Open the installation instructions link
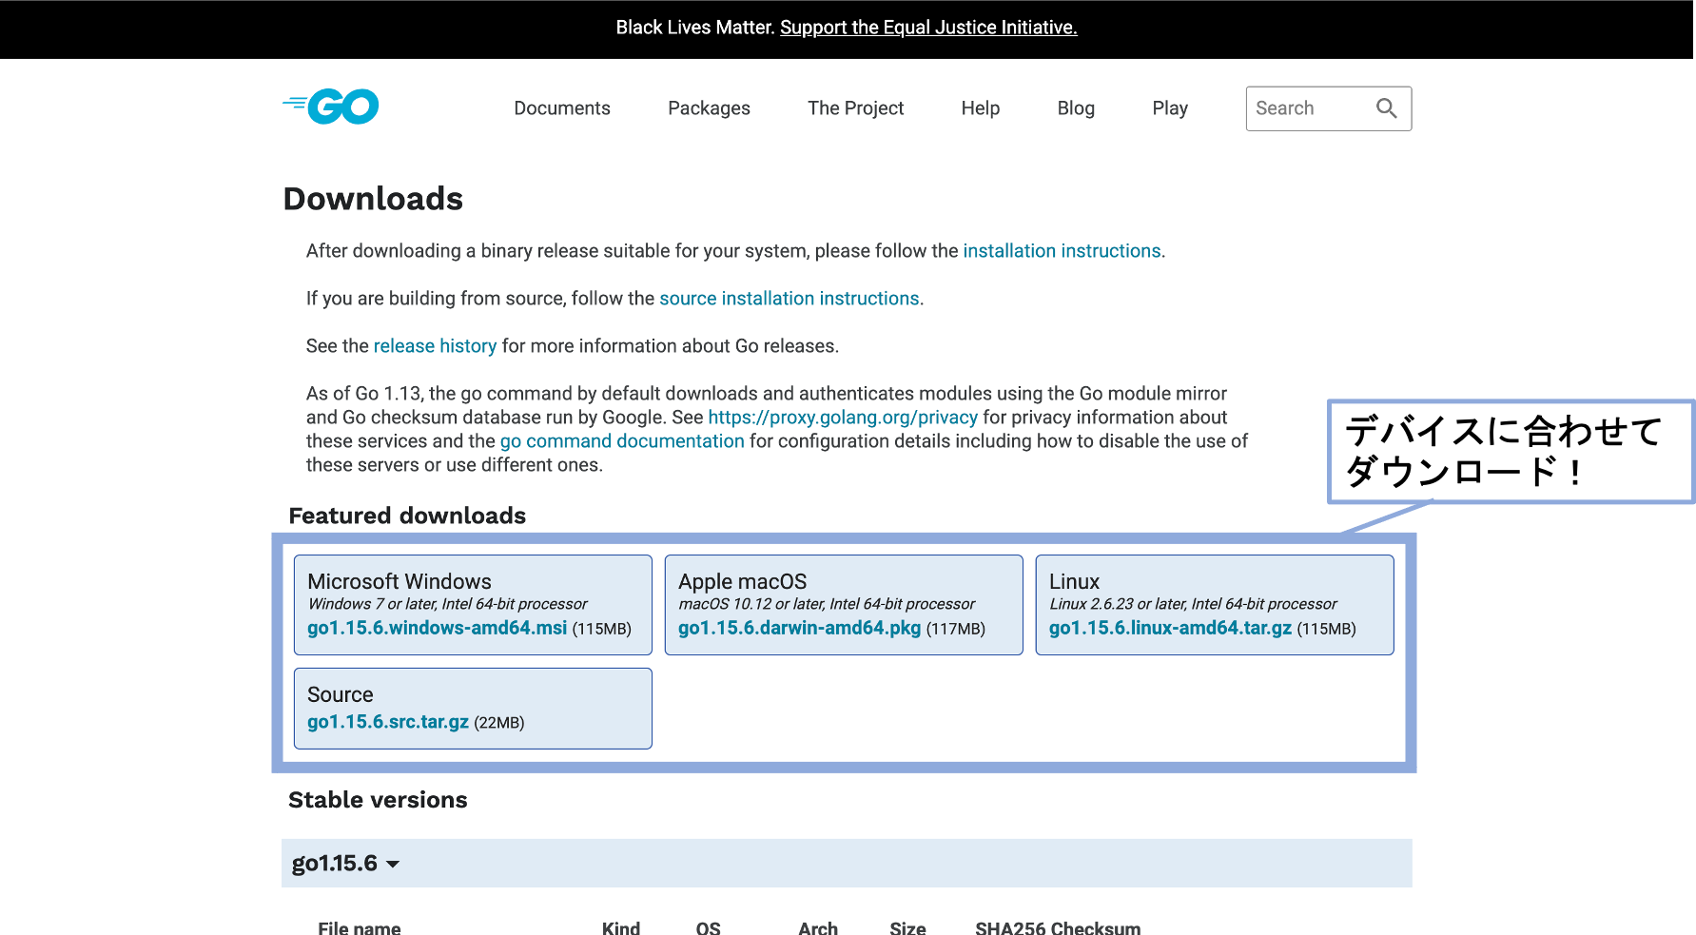The width and height of the screenshot is (1696, 935). click(1062, 251)
